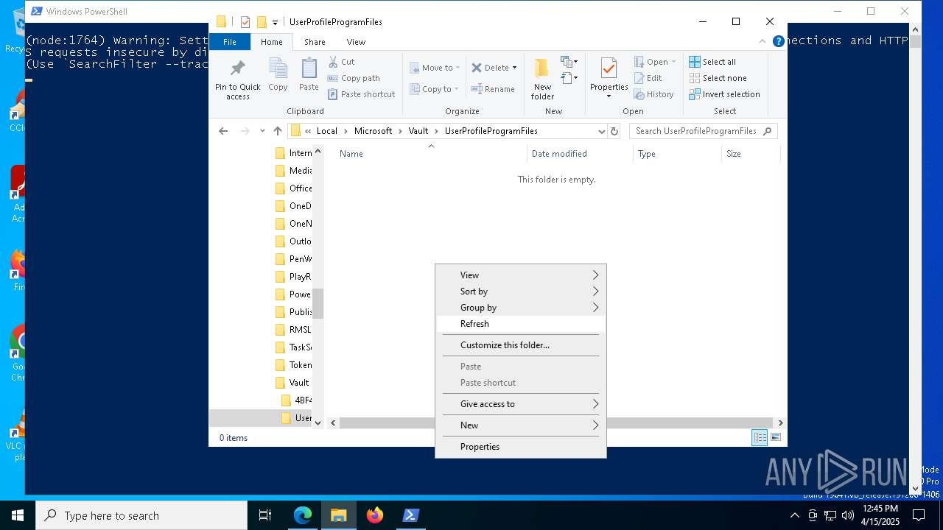Choose Properties in the context menu
Viewport: 943px width, 530px height.
coord(521,447)
